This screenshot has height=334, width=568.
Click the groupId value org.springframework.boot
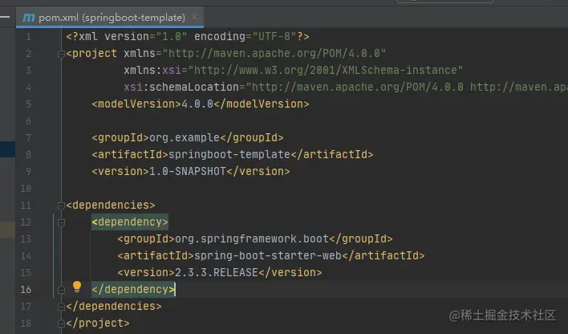pyautogui.click(x=252, y=238)
